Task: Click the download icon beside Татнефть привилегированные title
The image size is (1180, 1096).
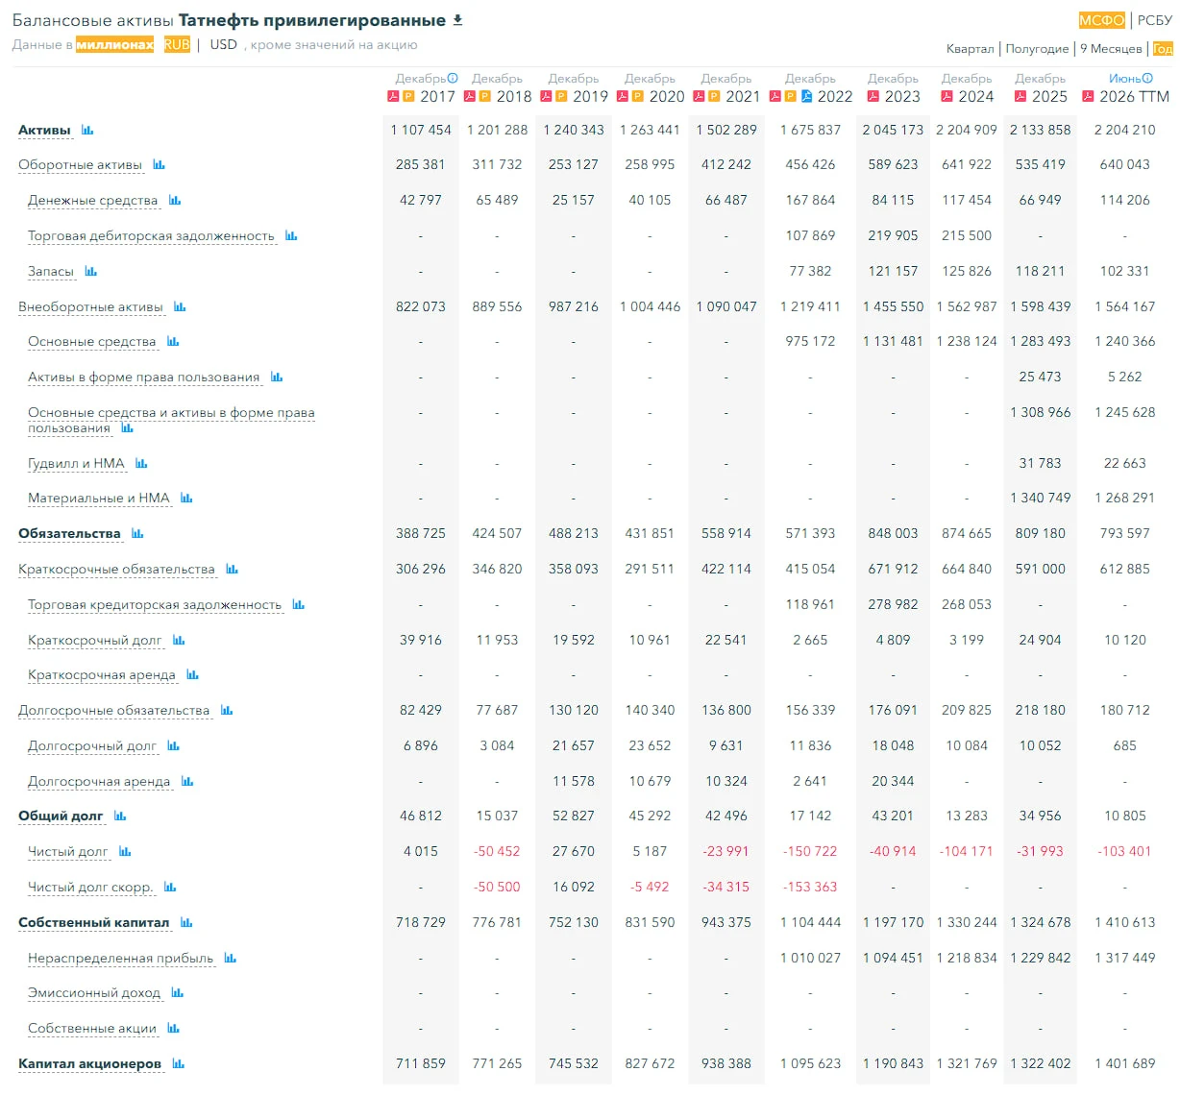Action: [457, 19]
